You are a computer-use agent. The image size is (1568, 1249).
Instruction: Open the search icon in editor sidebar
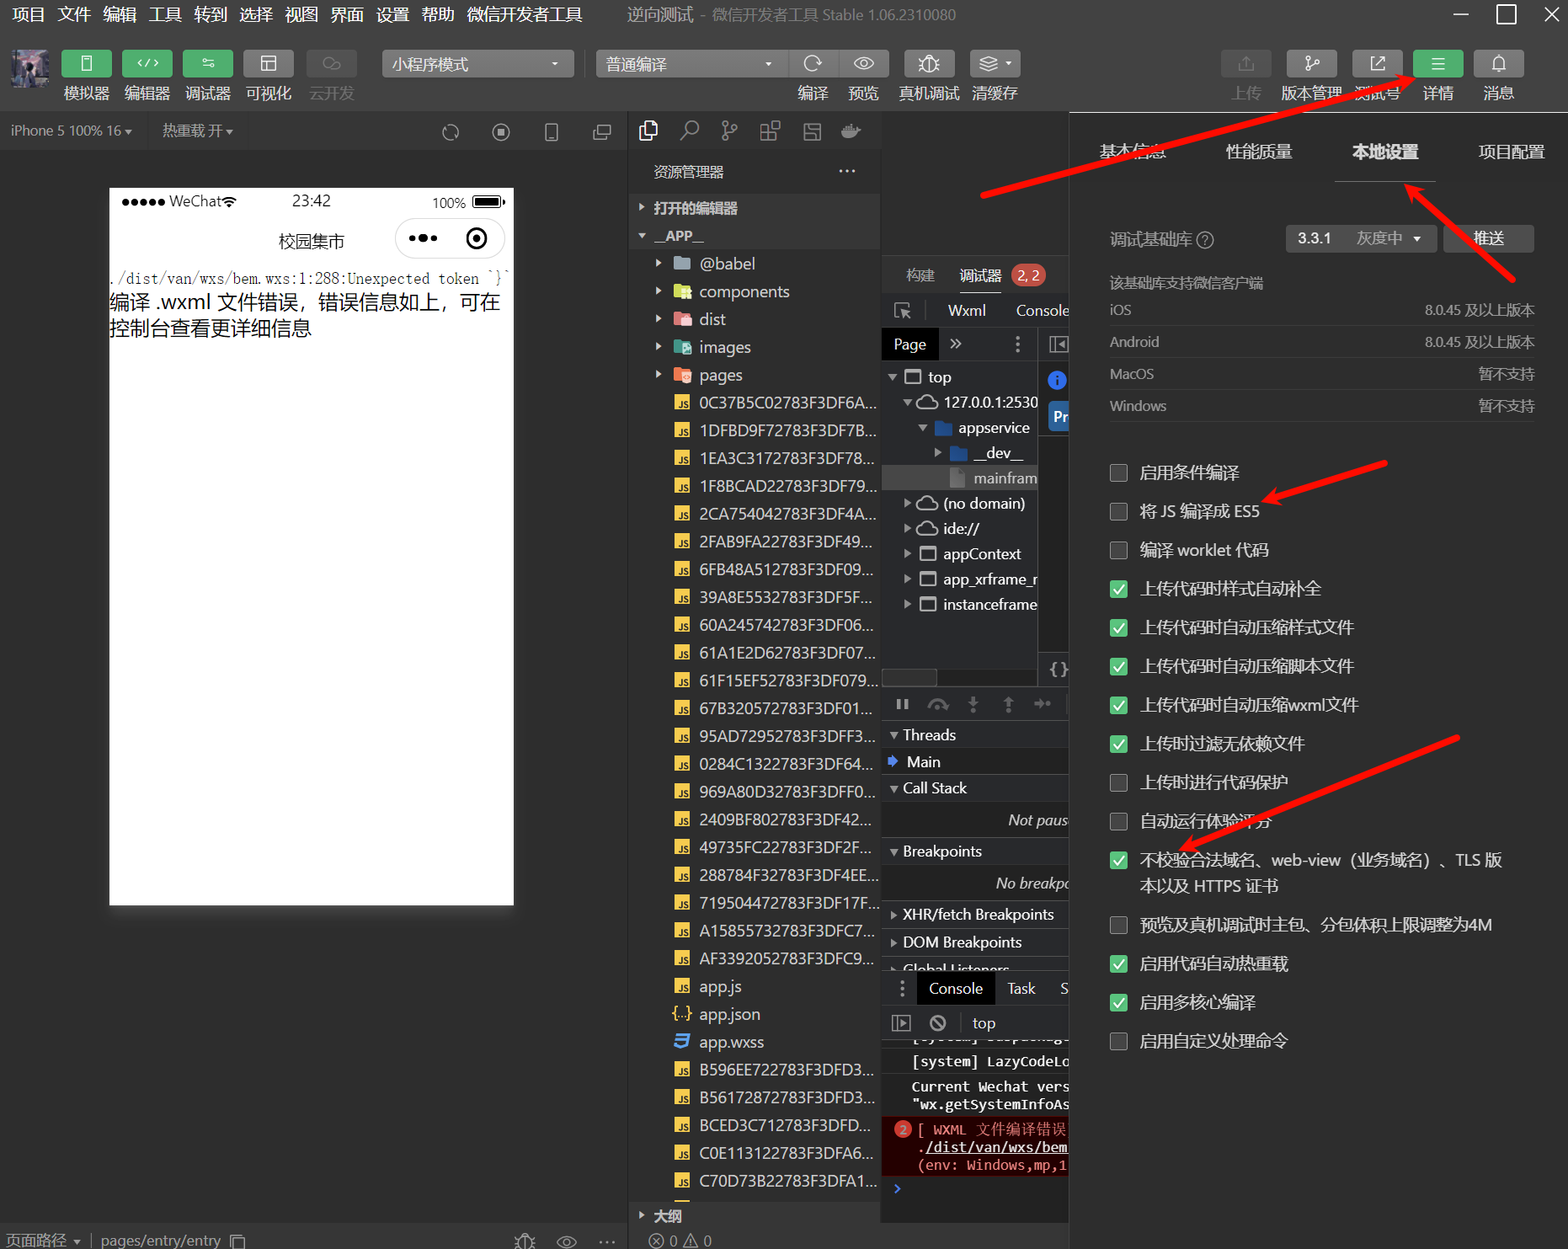tap(690, 131)
